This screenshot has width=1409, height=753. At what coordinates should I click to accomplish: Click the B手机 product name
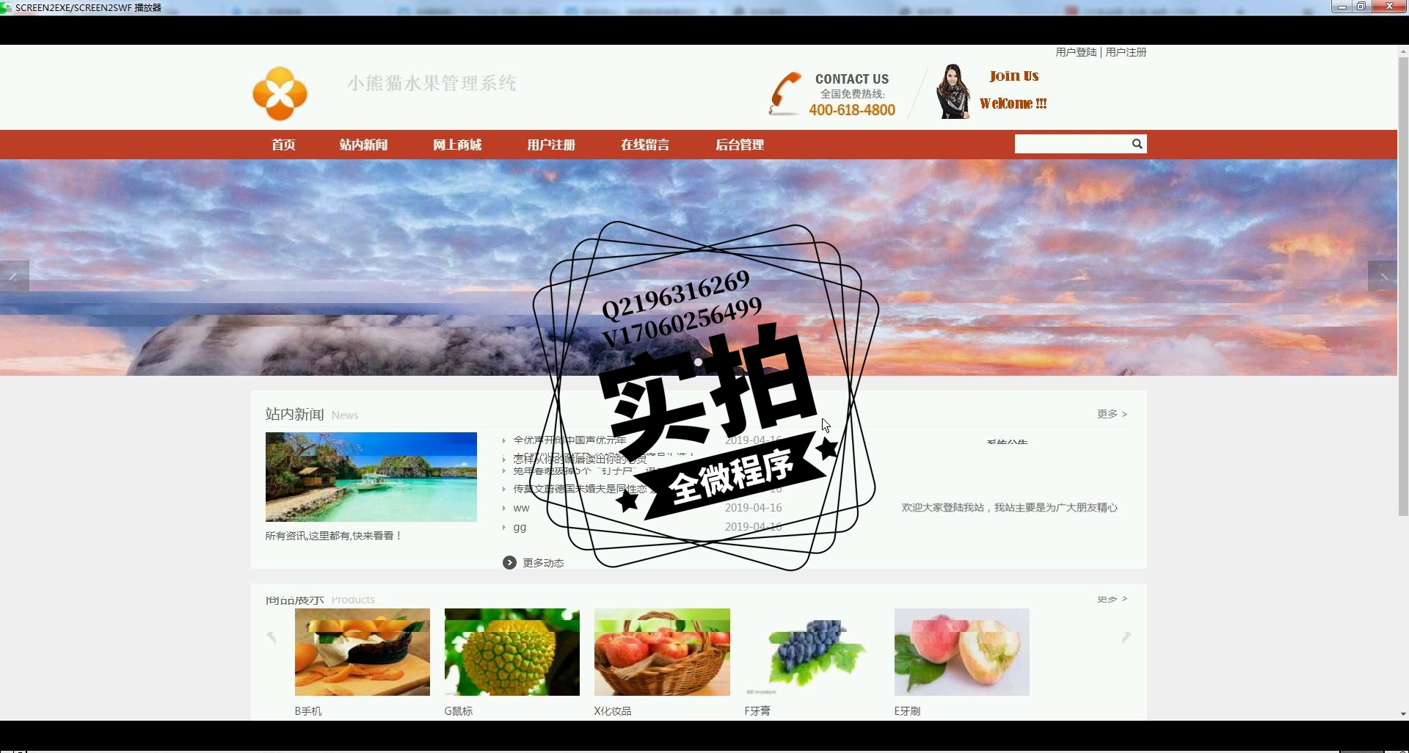(x=308, y=711)
